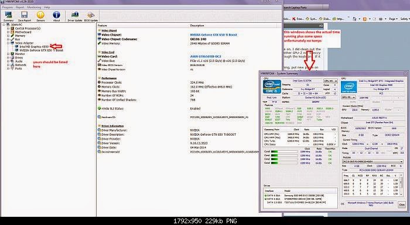Screen dimensions: 410x225
Task: Open the Page menu in browser toolbar
Action: tap(393, 19)
